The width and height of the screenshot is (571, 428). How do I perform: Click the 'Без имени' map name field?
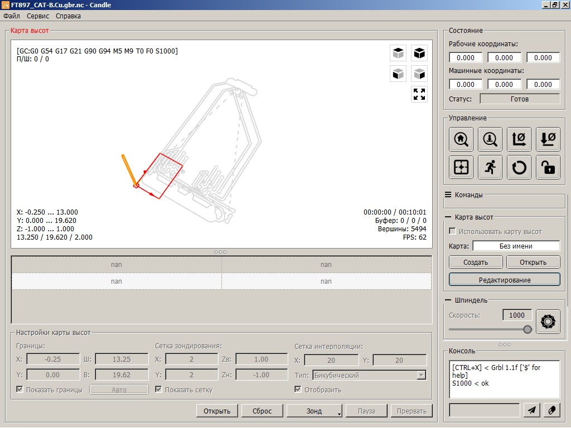(x=516, y=246)
